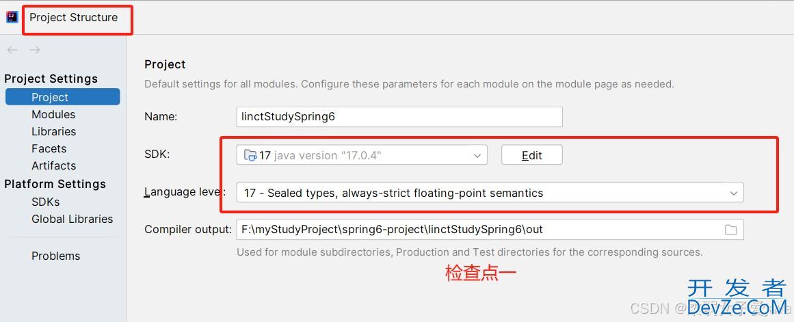
Task: Click the back navigation arrow
Action: click(x=12, y=50)
